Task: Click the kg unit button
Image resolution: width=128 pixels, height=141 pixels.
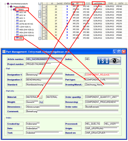Action: [x=41, y=102]
